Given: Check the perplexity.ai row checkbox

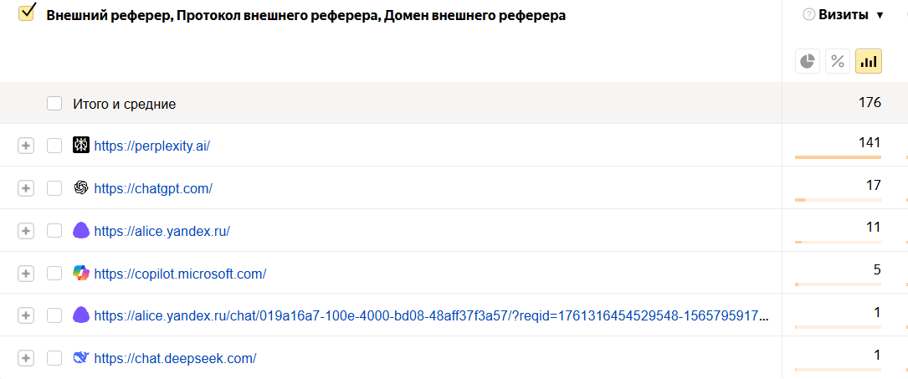Looking at the screenshot, I should pyautogui.click(x=54, y=146).
